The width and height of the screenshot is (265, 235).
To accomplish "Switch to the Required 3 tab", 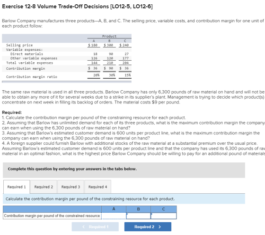I will coord(71,187).
